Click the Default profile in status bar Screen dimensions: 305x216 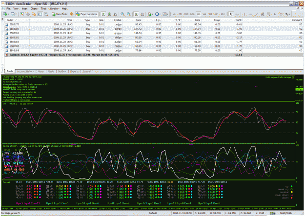[x=153, y=213]
